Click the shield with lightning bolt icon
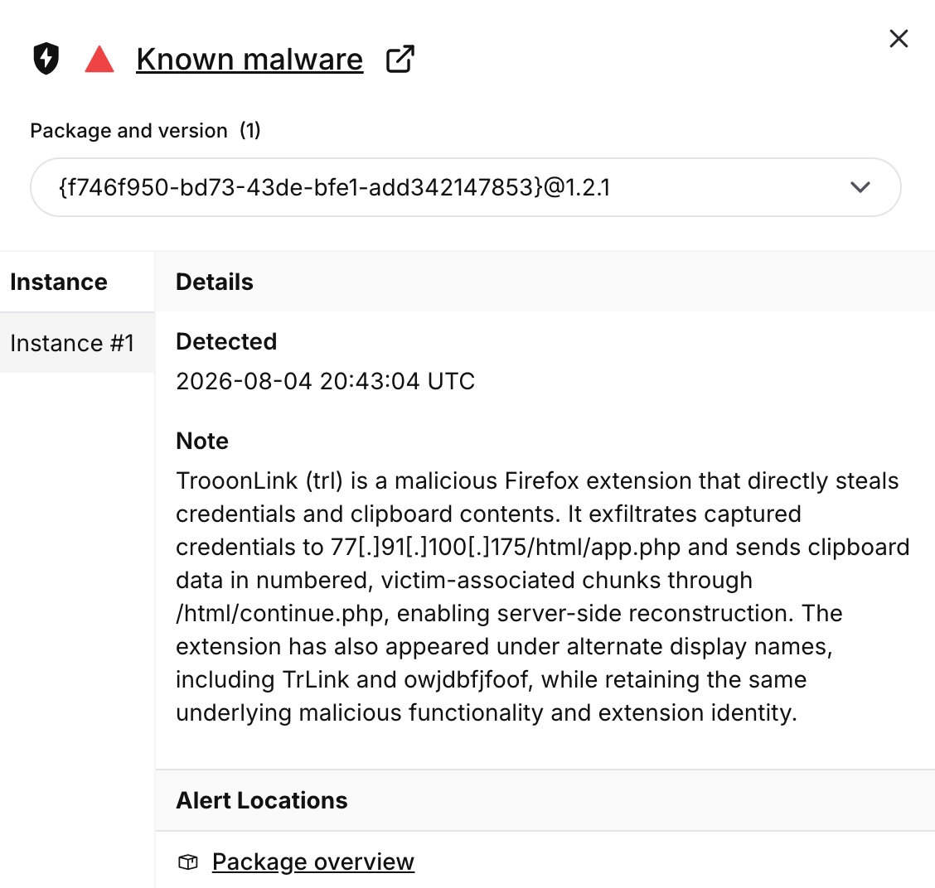The height and width of the screenshot is (888, 935). (x=46, y=59)
